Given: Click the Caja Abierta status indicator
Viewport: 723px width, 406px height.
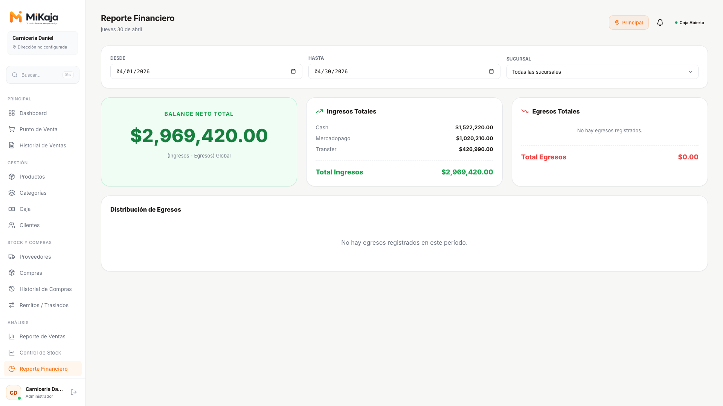Looking at the screenshot, I should 689,23.
